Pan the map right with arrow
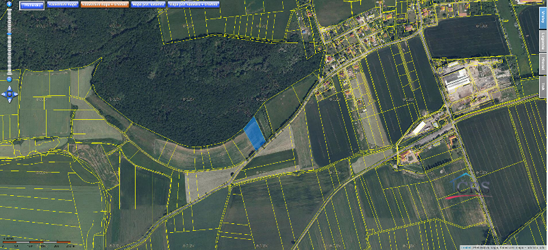 16,94
